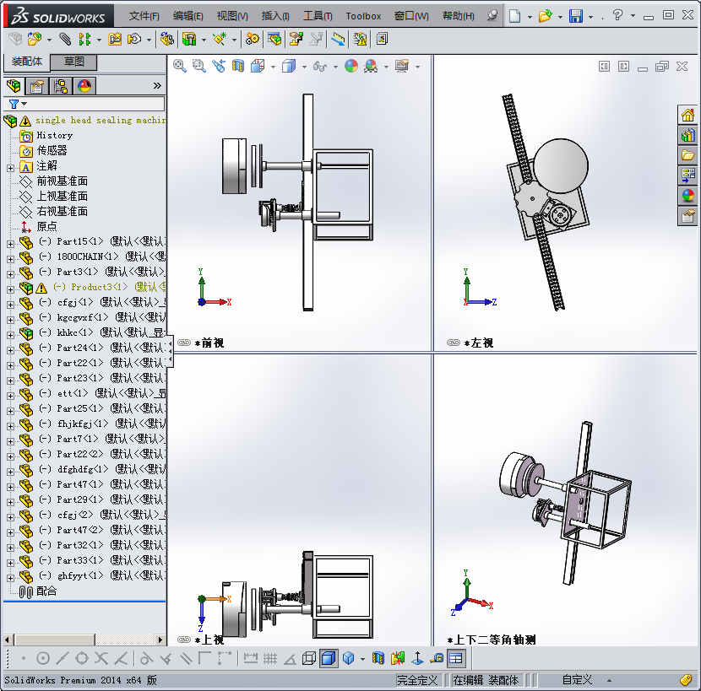The width and height of the screenshot is (701, 691).
Task: Click the Insert Components icon
Action: [x=35, y=40]
